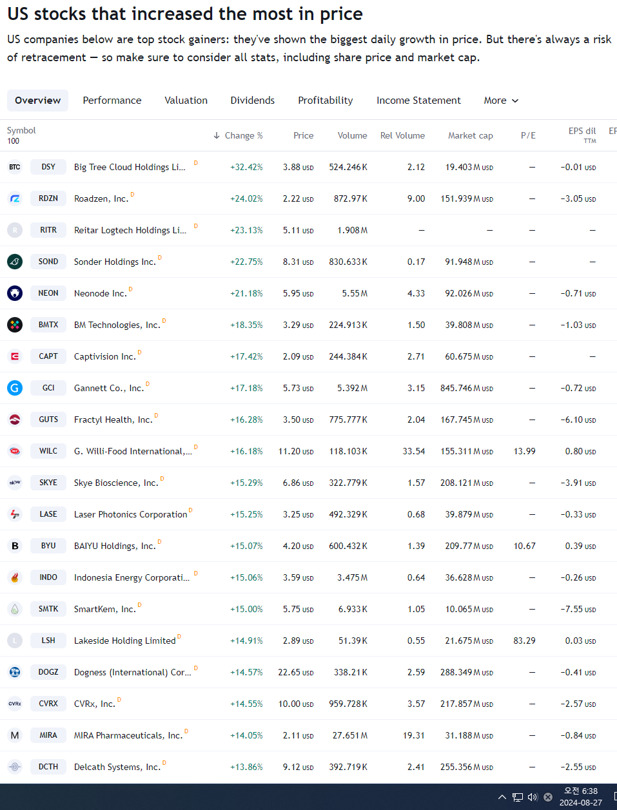617x810 pixels.
Task: Sort by the Change % column header
Action: (238, 135)
